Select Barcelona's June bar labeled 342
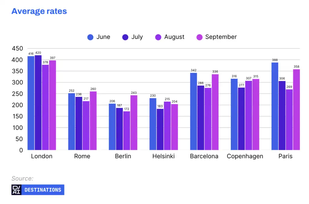 (193, 111)
